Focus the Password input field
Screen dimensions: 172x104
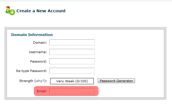(x=72, y=61)
